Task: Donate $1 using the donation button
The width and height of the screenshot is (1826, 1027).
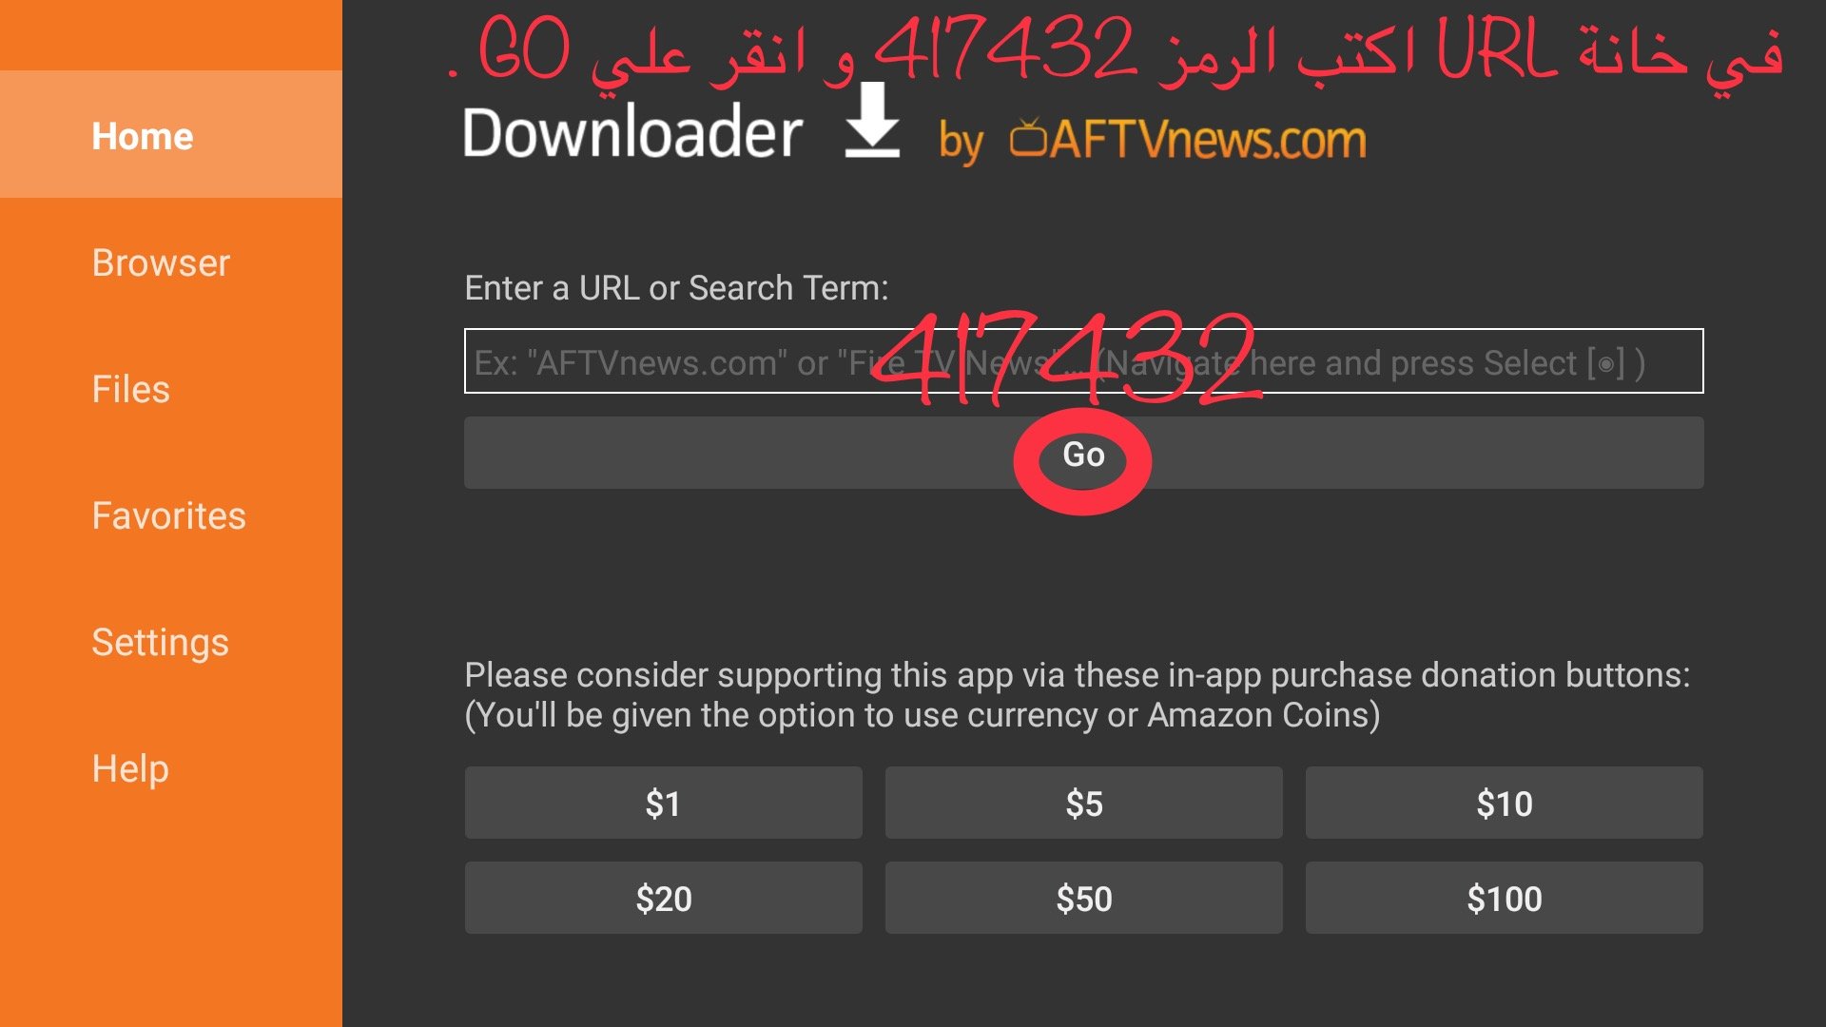Action: click(x=663, y=804)
